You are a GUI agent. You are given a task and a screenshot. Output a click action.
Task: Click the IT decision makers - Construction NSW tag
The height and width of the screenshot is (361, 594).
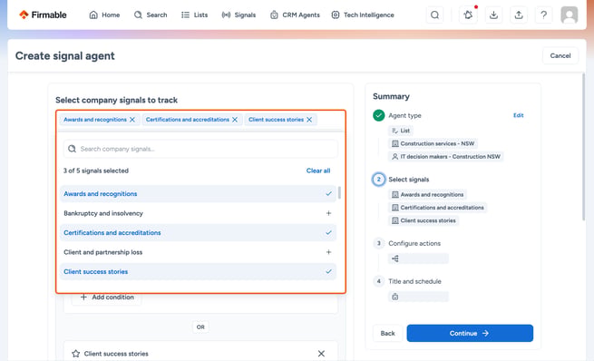point(446,156)
